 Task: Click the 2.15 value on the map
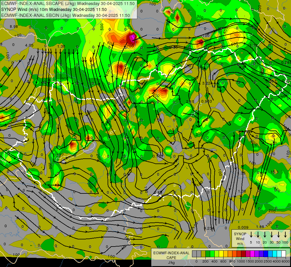tap(190, 101)
